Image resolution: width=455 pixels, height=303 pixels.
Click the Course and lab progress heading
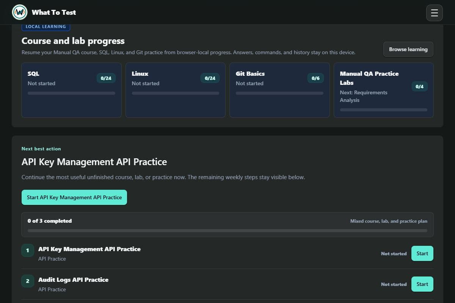pyautogui.click(x=73, y=41)
